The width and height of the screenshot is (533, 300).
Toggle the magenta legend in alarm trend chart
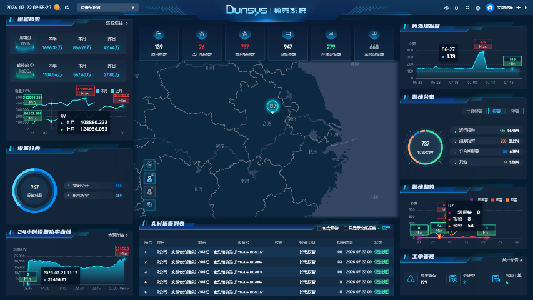[x=479, y=199]
